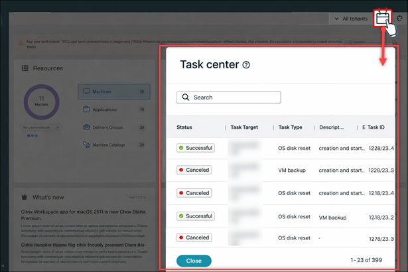Click the carousel dots under Recommendations
408x272 pixels.
click(x=33, y=135)
